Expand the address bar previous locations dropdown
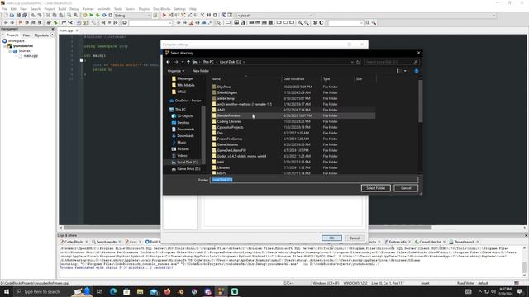The width and height of the screenshot is (529, 297). point(352,62)
